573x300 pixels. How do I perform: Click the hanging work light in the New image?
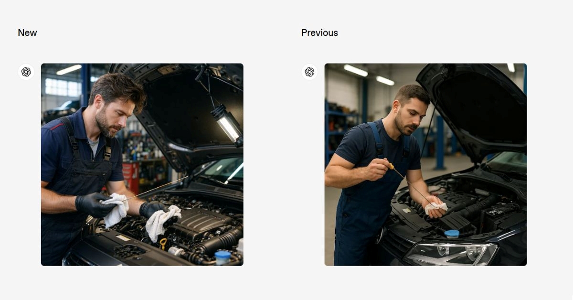[x=227, y=124]
